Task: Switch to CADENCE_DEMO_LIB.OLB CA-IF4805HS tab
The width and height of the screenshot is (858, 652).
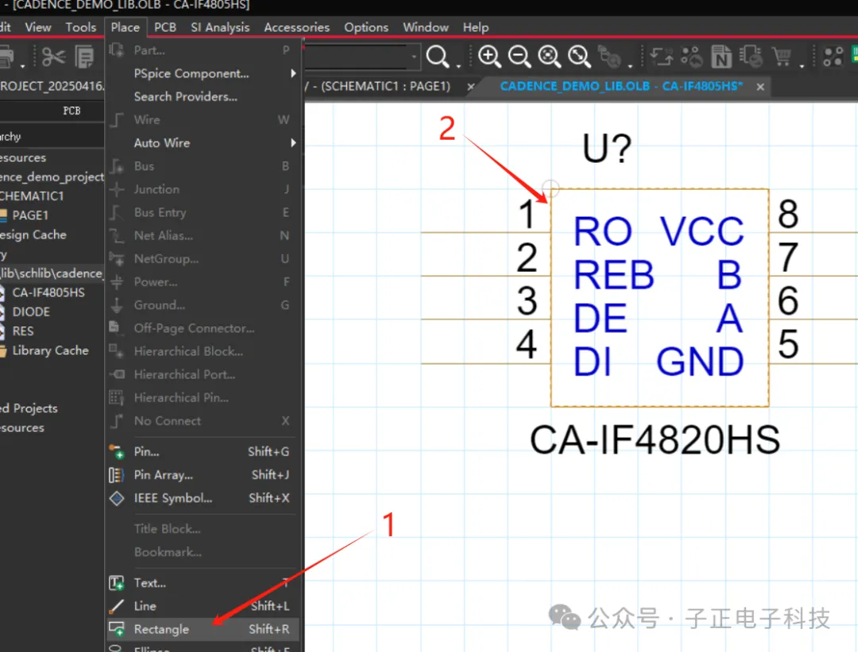Action: point(621,87)
